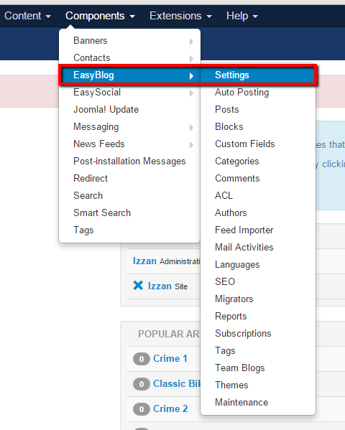Open EasyBlog Settings
This screenshot has height=430, width=345.
[257, 75]
